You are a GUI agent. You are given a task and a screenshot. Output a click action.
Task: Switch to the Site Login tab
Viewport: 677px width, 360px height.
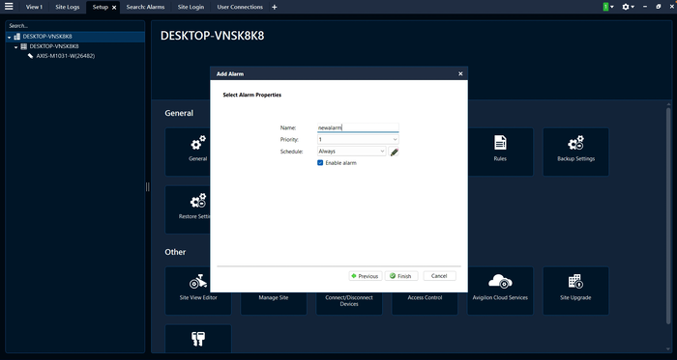[191, 7]
